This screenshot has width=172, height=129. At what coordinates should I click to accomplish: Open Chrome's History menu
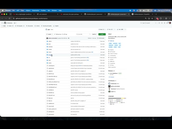[28, 10]
